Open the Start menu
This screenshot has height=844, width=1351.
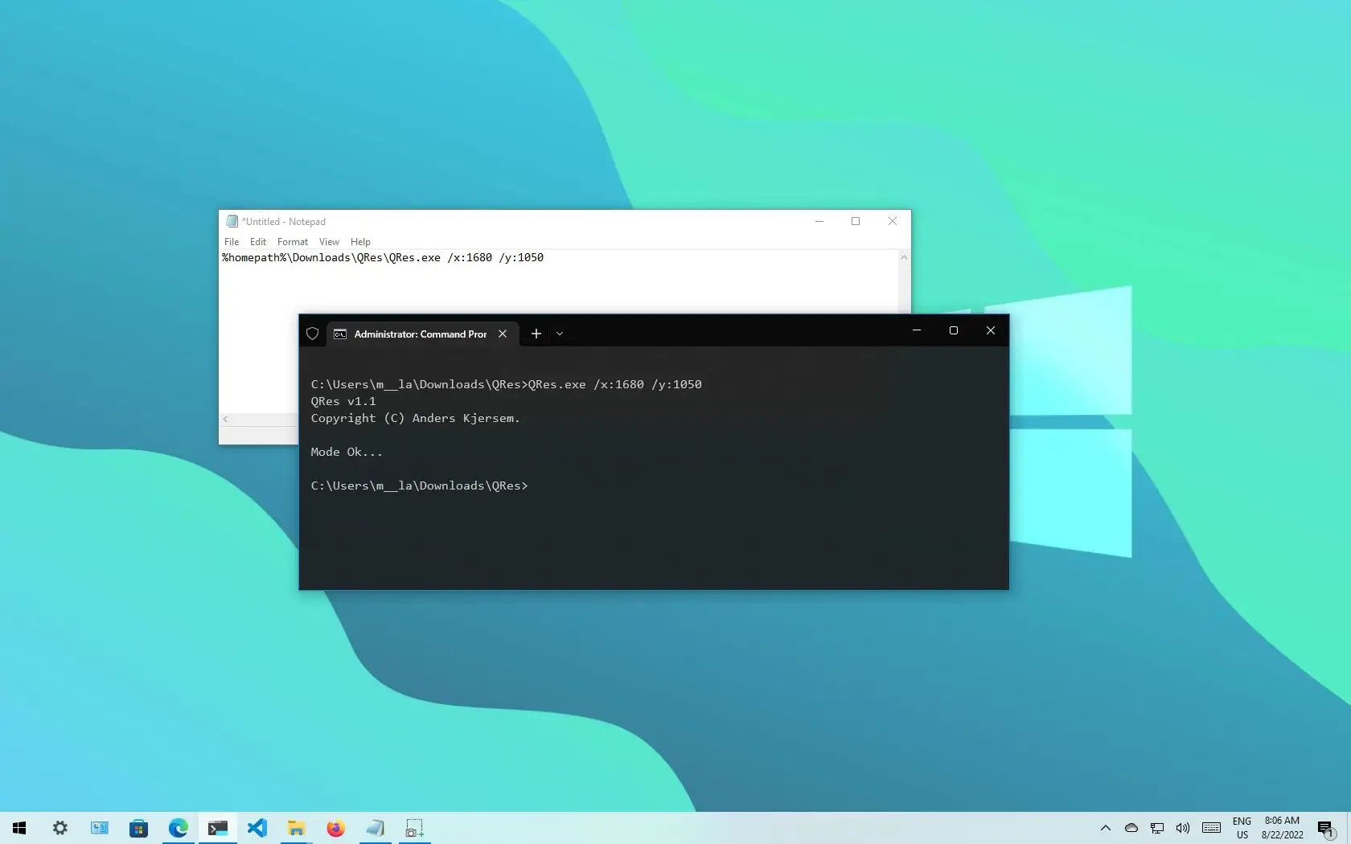[19, 829]
